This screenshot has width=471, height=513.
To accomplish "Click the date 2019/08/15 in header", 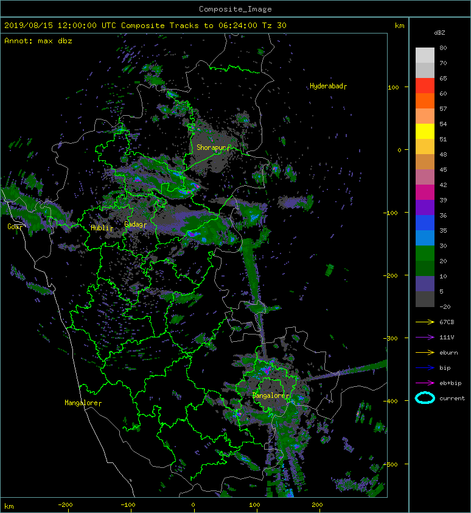I will pyautogui.click(x=29, y=26).
